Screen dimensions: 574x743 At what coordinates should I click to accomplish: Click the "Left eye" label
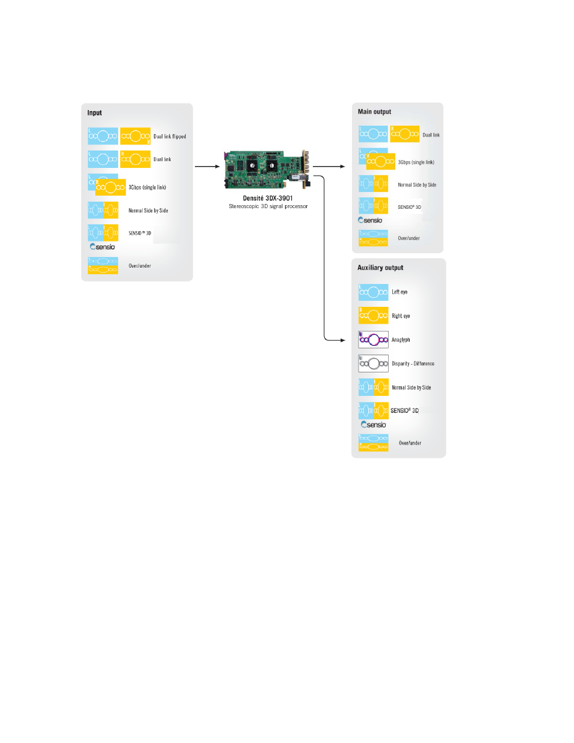(400, 292)
